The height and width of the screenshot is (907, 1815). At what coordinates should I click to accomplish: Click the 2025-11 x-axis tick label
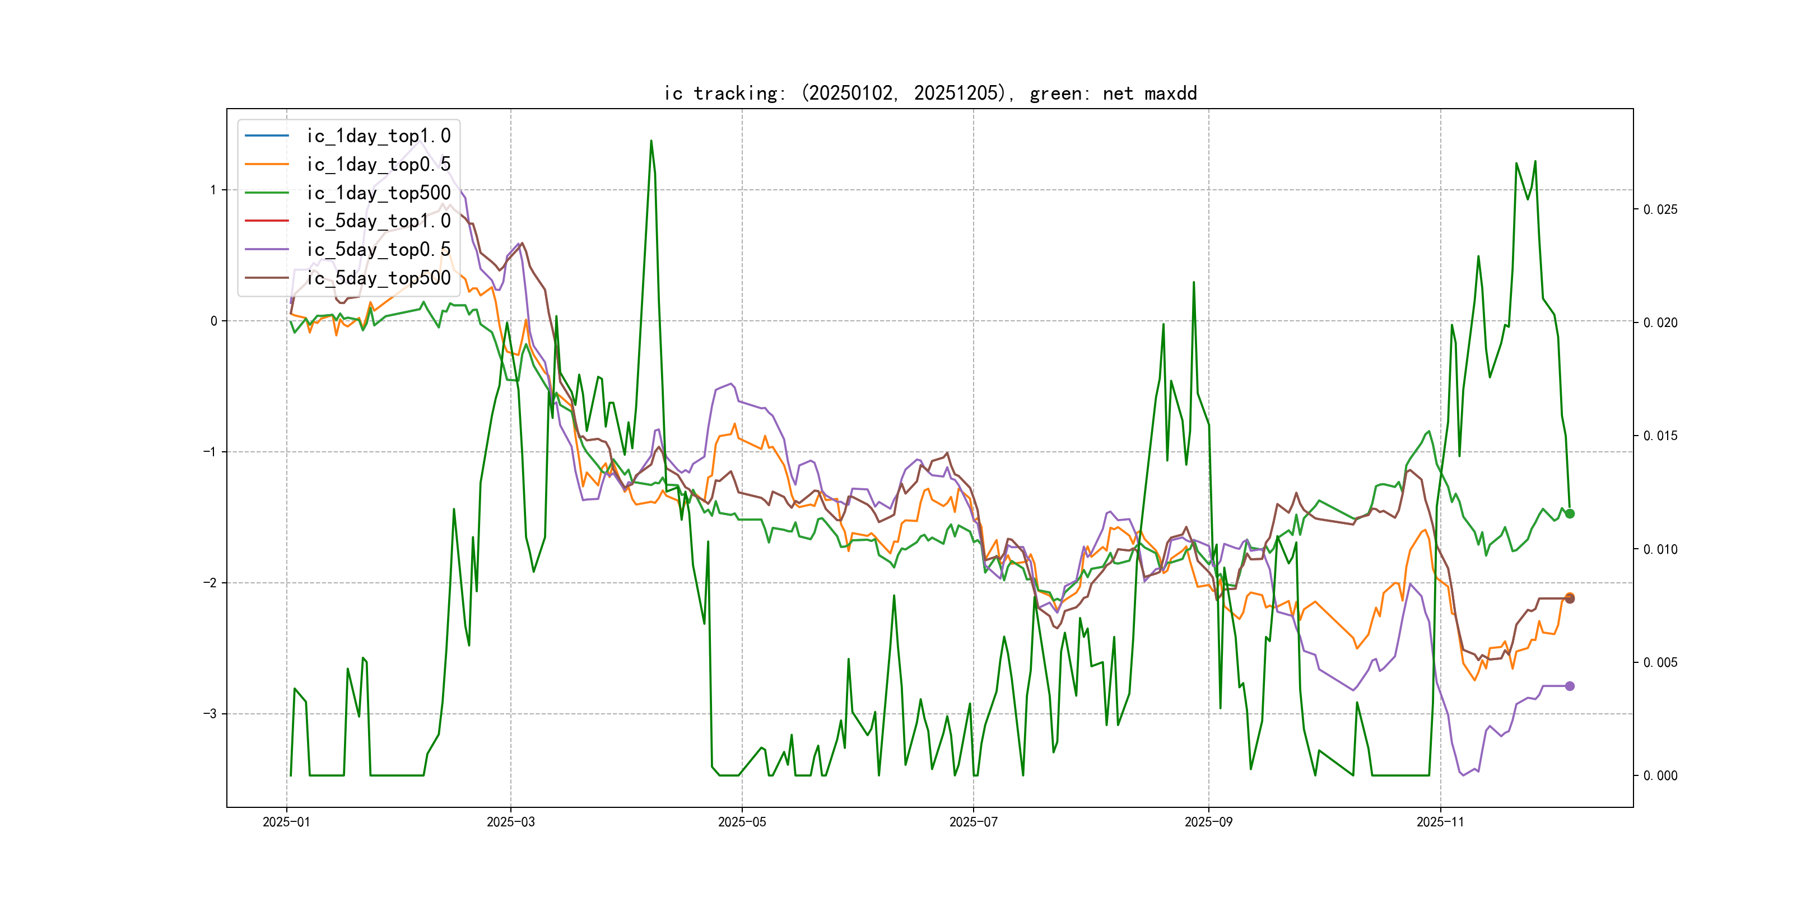(1440, 822)
